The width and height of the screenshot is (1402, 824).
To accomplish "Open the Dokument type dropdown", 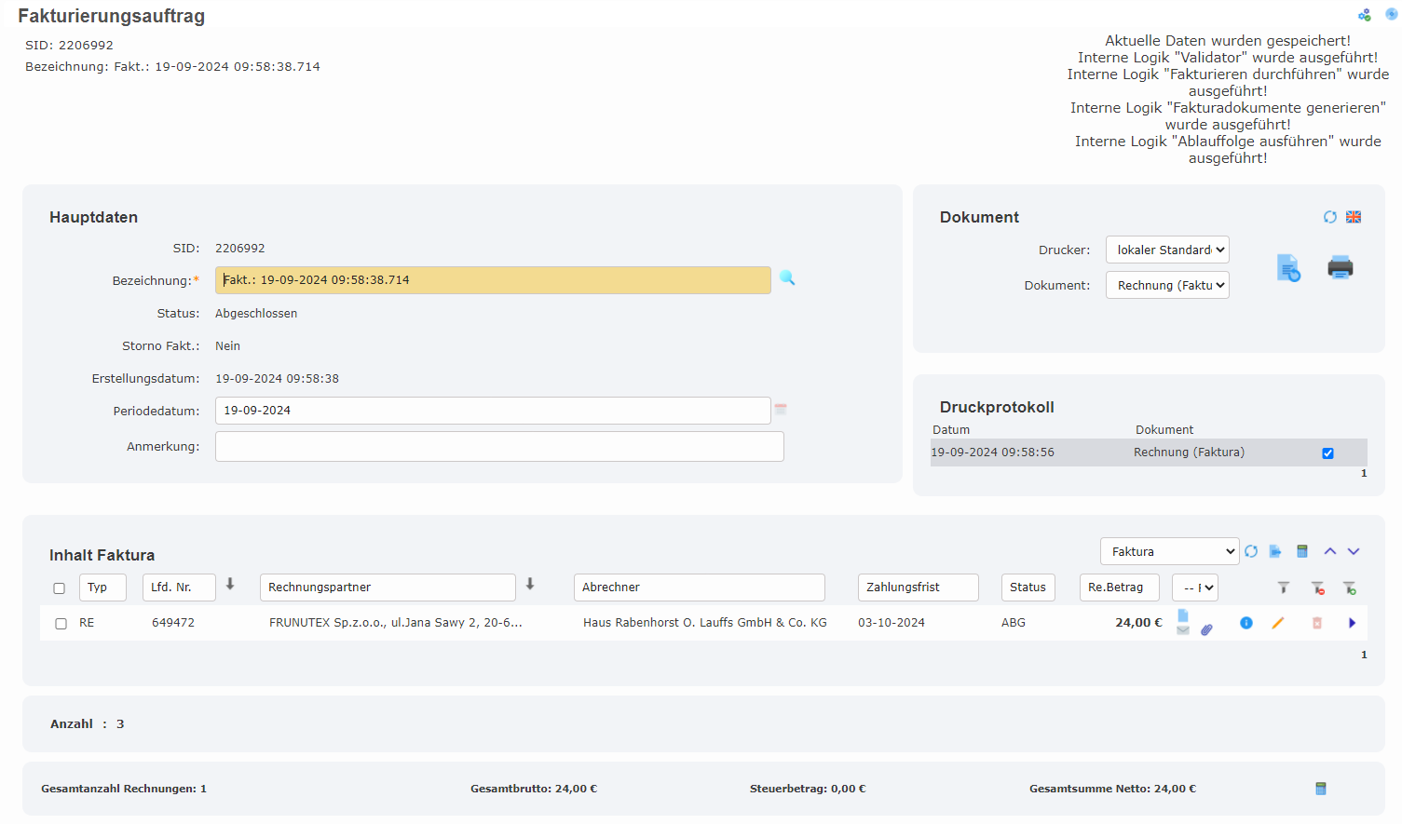I will 1167,285.
